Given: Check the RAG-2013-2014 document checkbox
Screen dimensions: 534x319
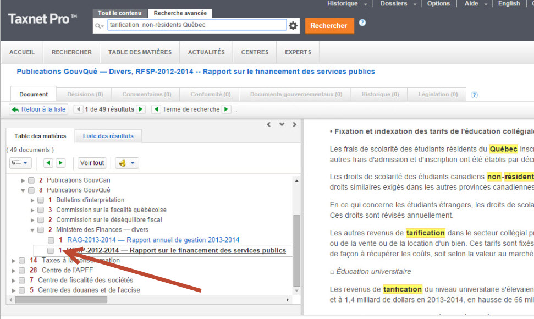Looking at the screenshot, I should [51, 240].
